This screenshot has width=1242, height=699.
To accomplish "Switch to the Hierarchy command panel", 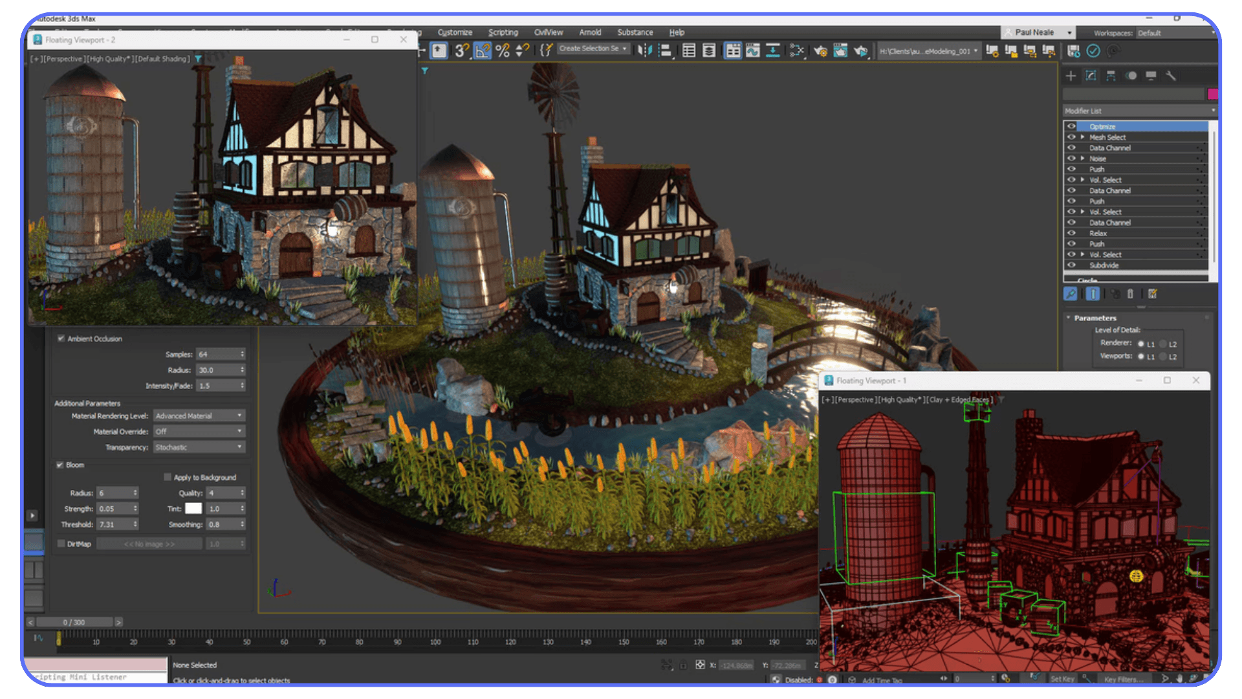I will 1111,76.
